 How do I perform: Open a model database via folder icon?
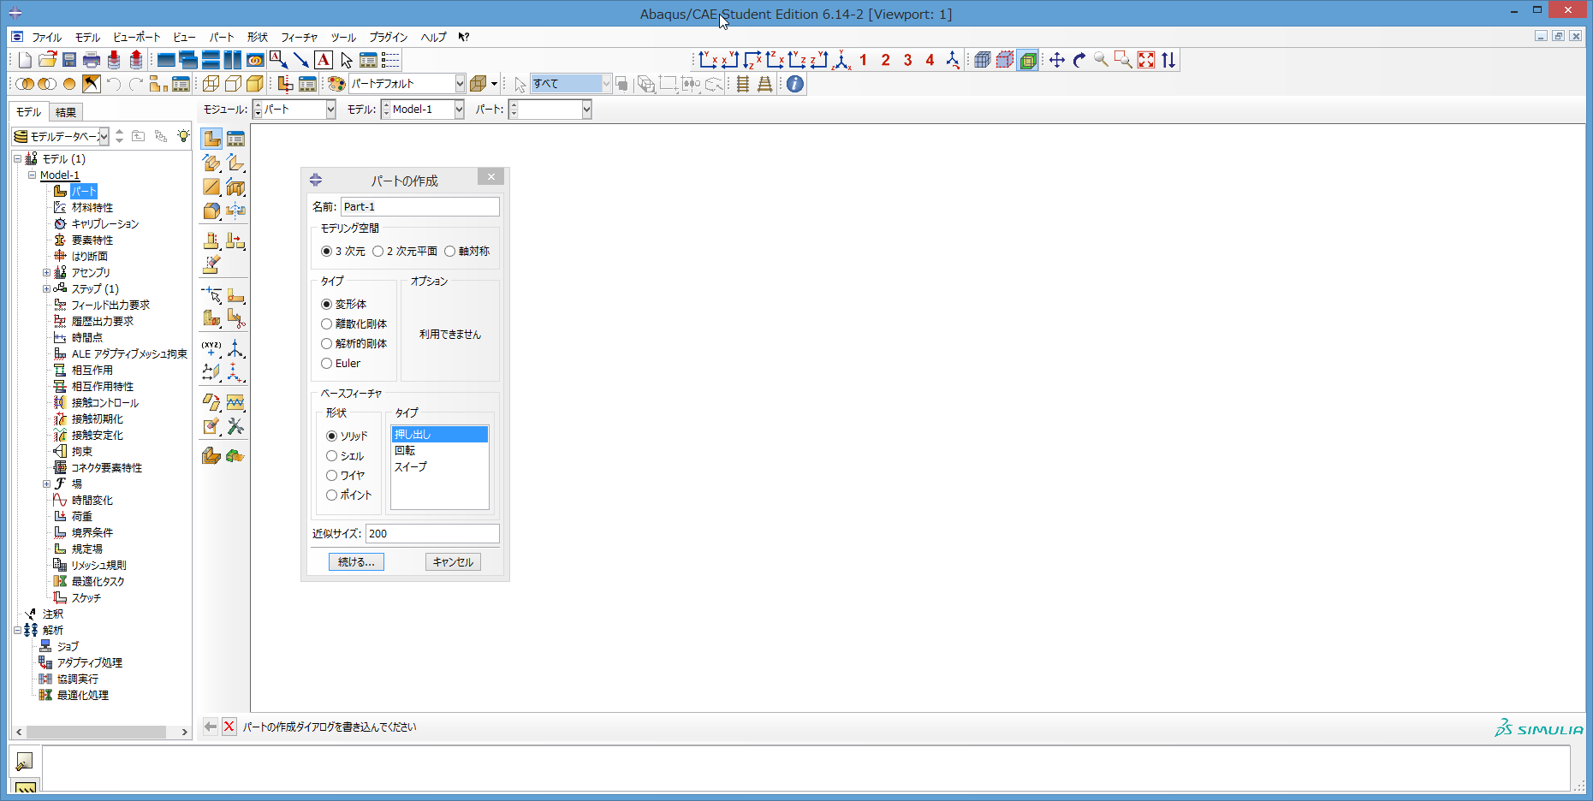47,60
